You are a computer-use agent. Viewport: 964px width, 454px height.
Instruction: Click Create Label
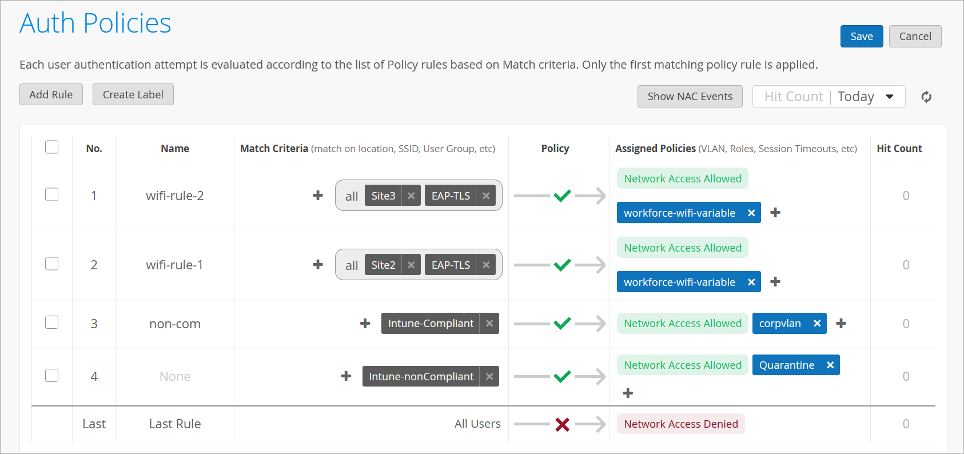click(133, 95)
